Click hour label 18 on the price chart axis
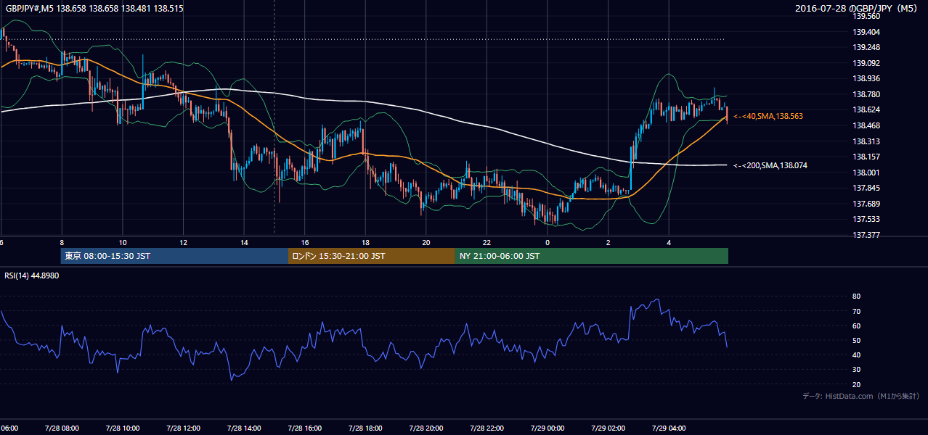 [365, 242]
